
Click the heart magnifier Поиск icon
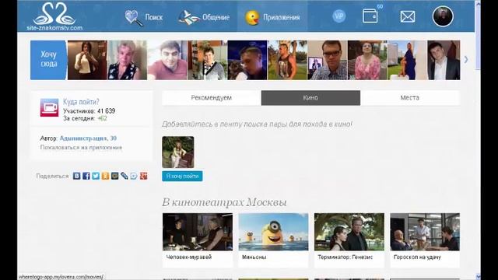click(133, 17)
